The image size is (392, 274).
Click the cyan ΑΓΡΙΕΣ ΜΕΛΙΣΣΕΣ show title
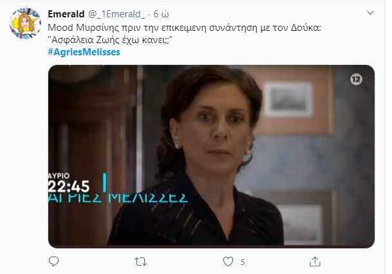point(118,198)
